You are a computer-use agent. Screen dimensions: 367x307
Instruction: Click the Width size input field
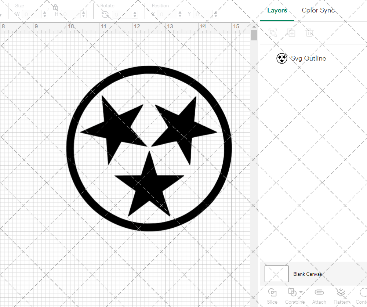click(x=32, y=14)
